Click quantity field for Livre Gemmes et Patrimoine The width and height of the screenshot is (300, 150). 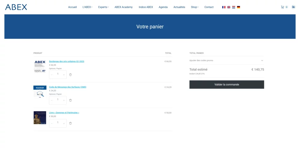click(x=58, y=123)
